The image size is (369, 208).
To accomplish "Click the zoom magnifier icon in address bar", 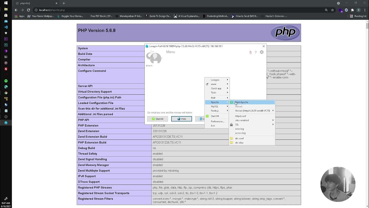I will [x=326, y=10].
